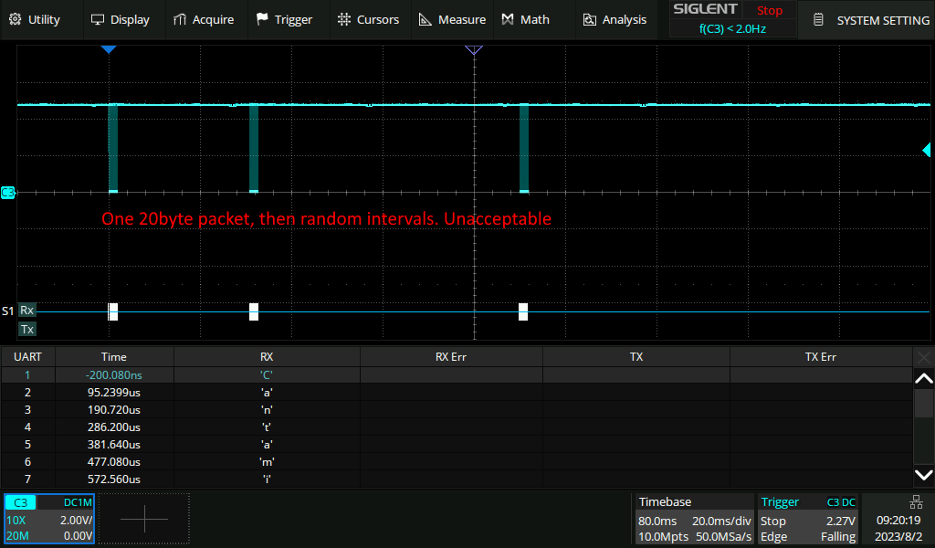Select decode row 1 with 'C'
935x548 pixels.
(457, 375)
